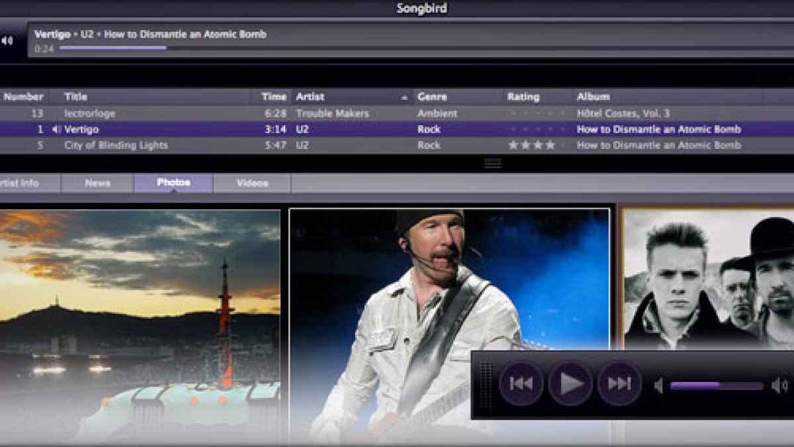
Task: Seek in the Vertigo playback progress bar
Action: coord(426,48)
